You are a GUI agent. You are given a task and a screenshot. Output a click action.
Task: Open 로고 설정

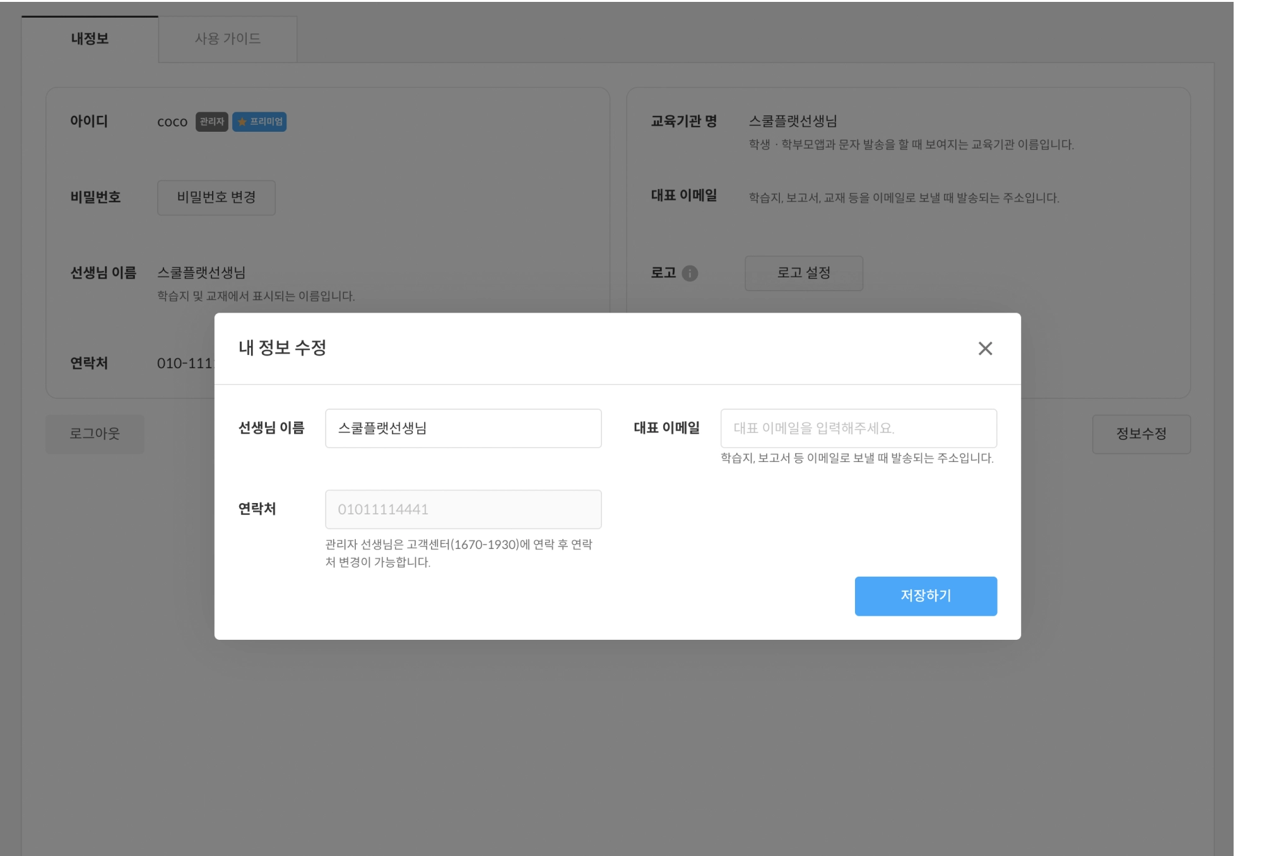803,273
